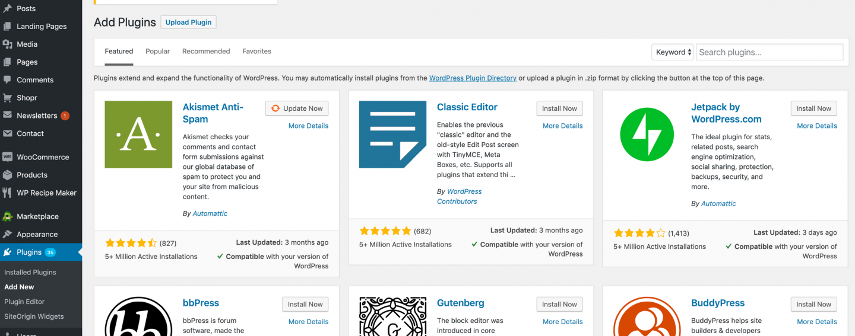The image size is (855, 336).
Task: Open the Plugin Editor submenu item
Action: point(24,302)
